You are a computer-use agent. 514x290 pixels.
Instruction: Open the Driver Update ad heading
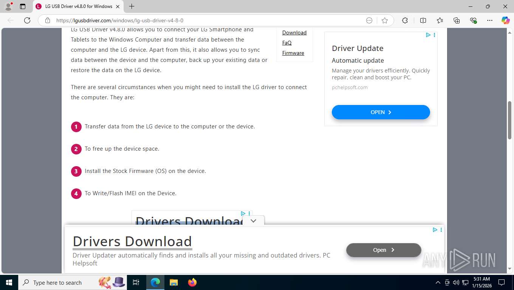pos(358,48)
